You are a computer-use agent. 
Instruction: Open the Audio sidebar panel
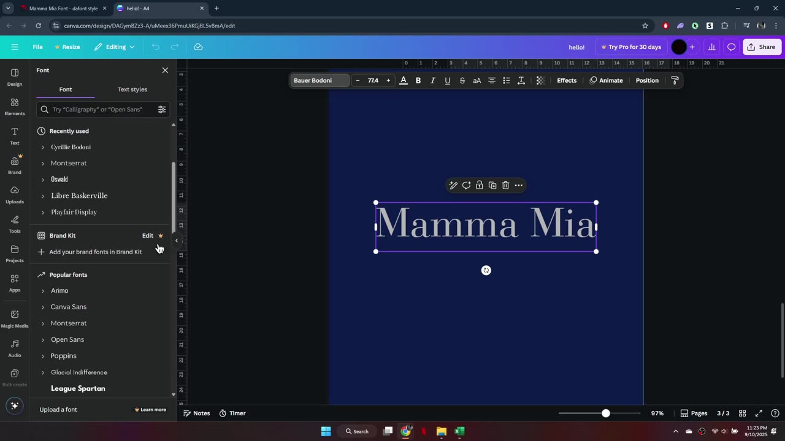click(15, 349)
